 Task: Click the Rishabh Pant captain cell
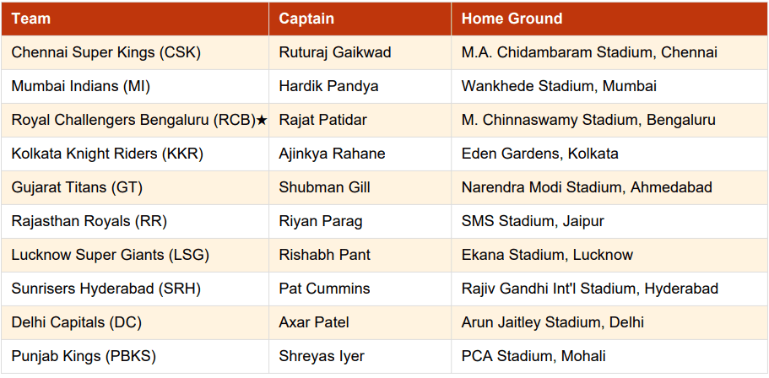[324, 255]
